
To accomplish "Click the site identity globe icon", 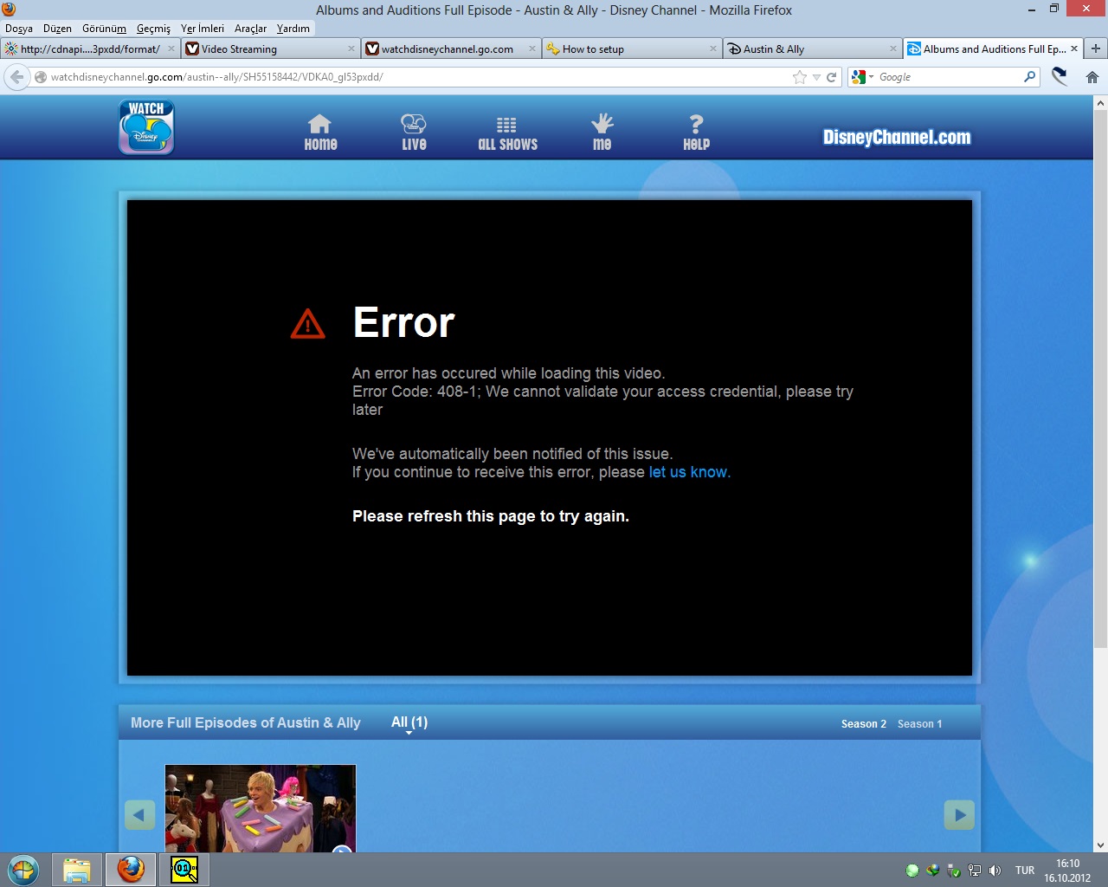I will point(40,77).
